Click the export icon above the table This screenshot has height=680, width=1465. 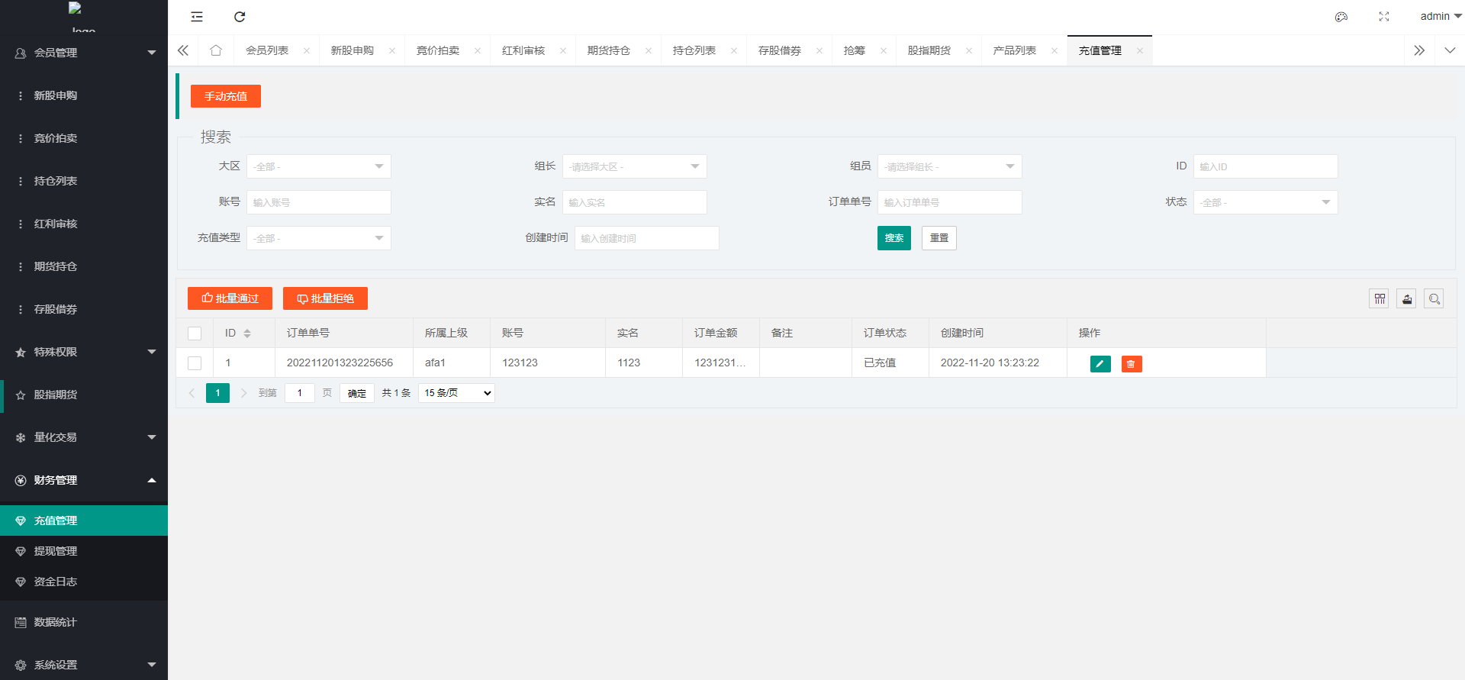pos(1406,299)
